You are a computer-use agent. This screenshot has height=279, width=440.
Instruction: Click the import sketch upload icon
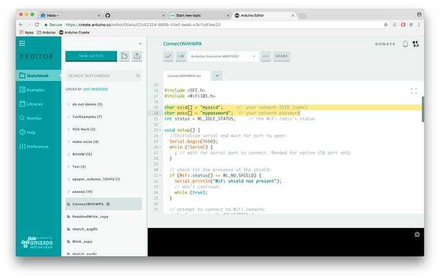(137, 56)
